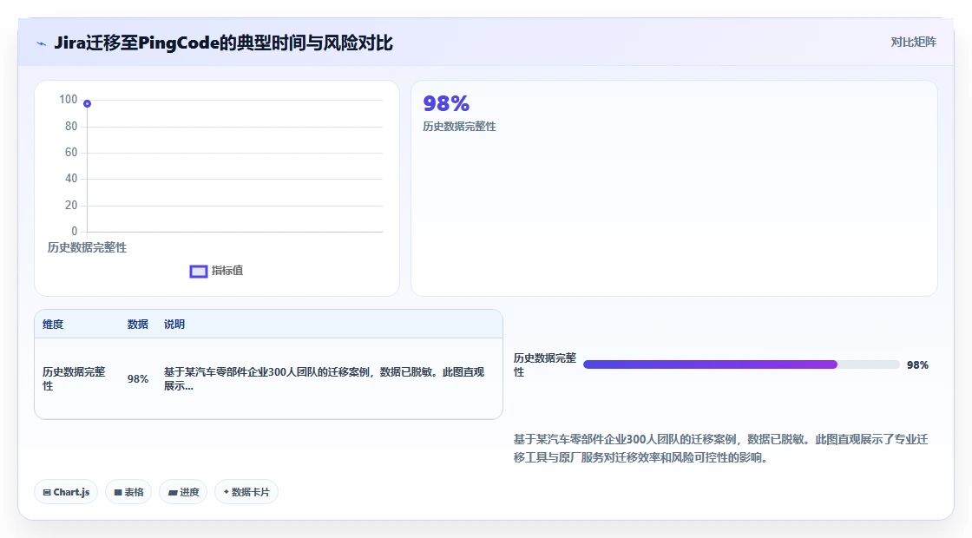Screen dimensions: 972x538
Task: Click the 历史数据完整性 label under 98% card
Action: click(x=459, y=127)
